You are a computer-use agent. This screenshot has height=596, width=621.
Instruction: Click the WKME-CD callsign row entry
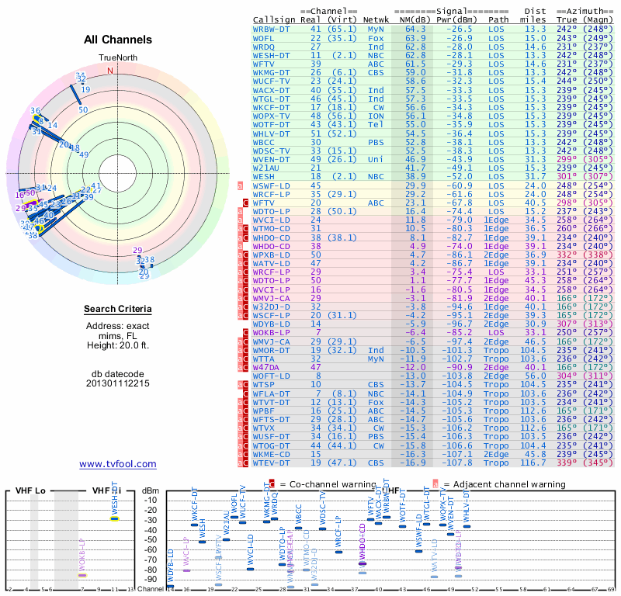point(271,454)
